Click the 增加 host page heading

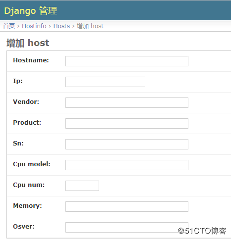click(28, 43)
